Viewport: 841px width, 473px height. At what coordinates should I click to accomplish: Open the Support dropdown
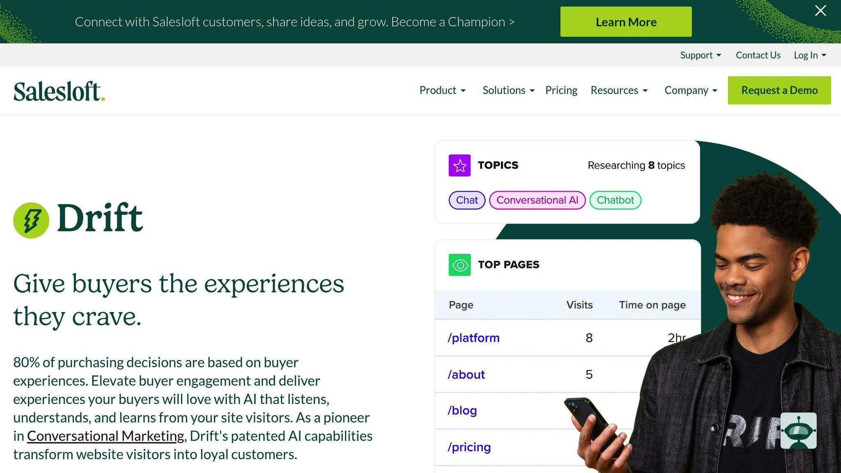700,55
